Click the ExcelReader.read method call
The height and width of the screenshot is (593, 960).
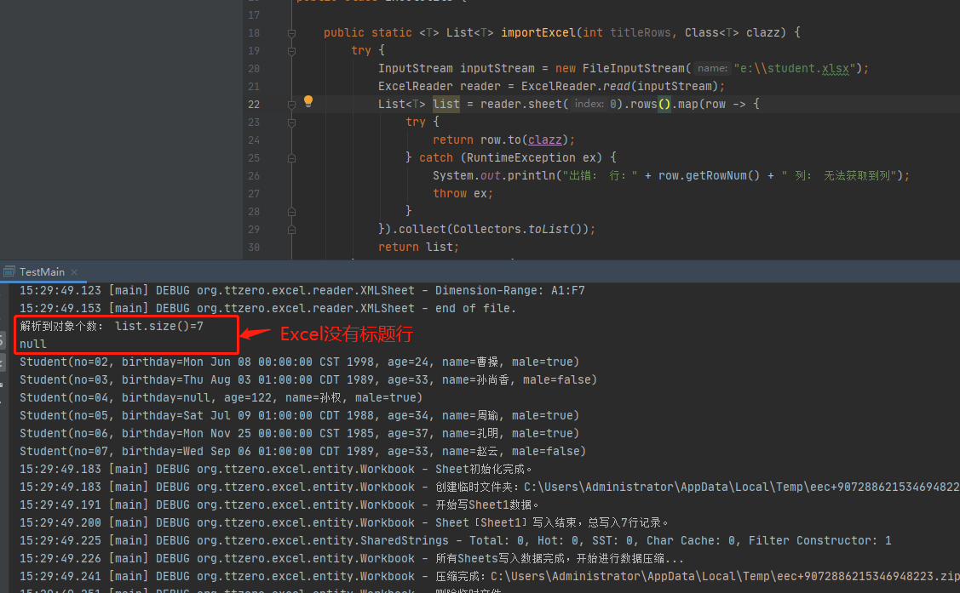(x=620, y=86)
